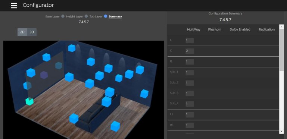The height and width of the screenshot is (139, 287).
Task: Click the Dolby Enabled column header
Action: tap(240, 29)
